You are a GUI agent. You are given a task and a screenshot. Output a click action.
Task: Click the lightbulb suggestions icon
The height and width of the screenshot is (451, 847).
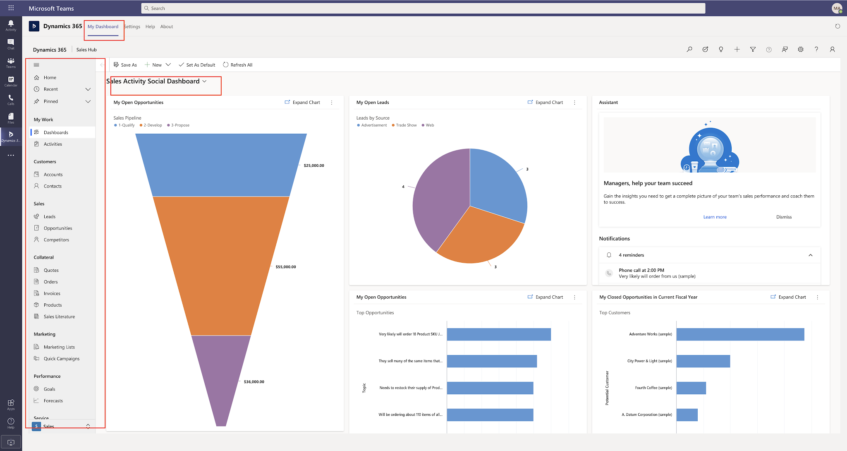(721, 49)
